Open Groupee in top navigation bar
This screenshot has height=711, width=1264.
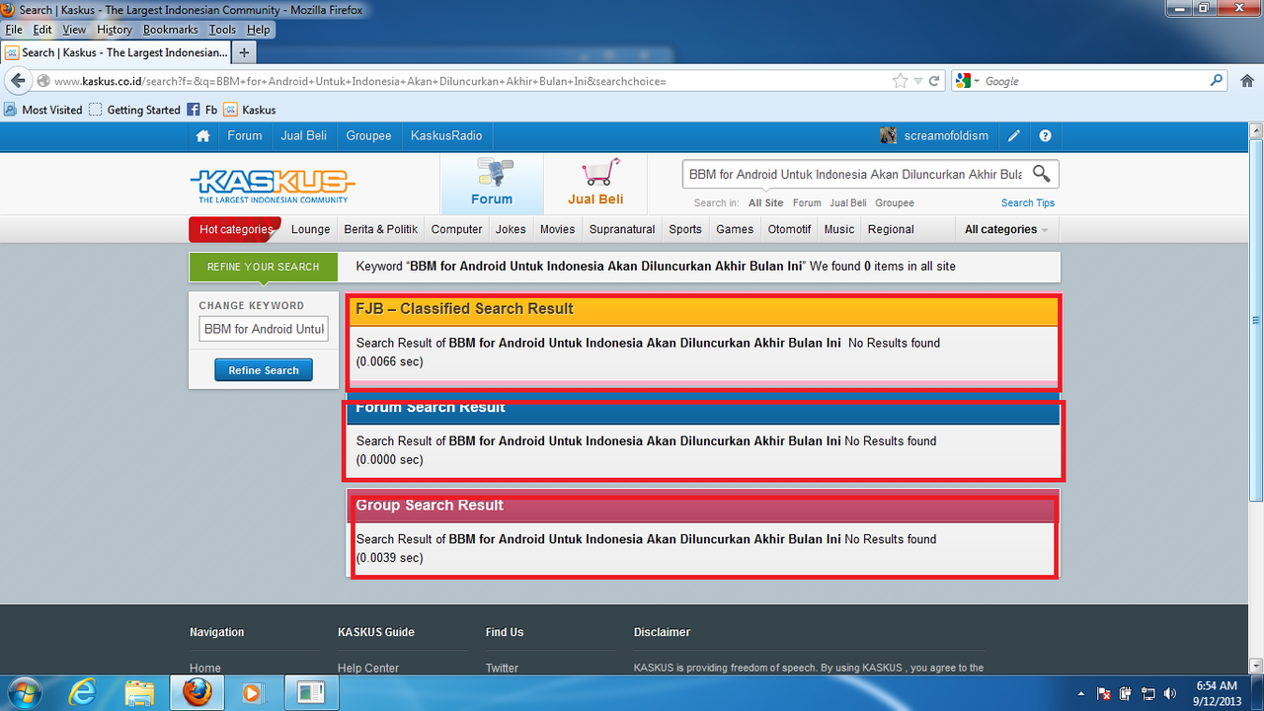coord(369,136)
